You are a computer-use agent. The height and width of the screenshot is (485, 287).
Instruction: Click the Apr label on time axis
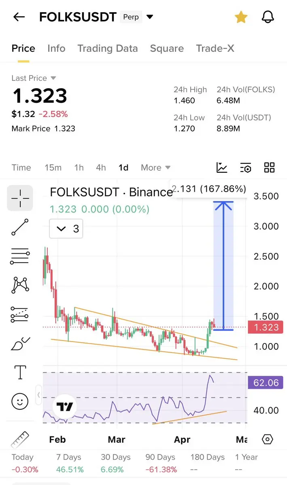[x=182, y=440]
